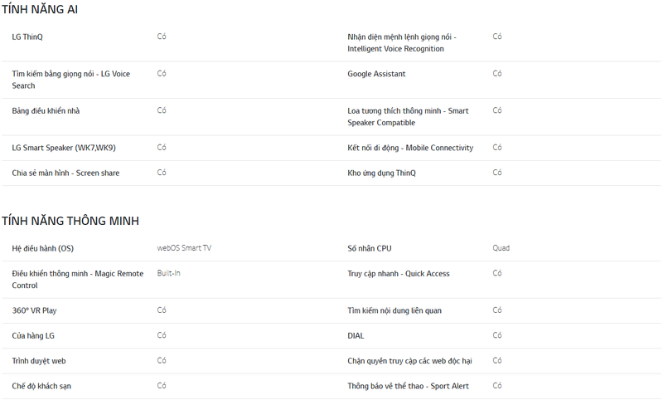Click the Bảng điều khiển nhà label
The width and height of the screenshot is (663, 400).
pos(46,111)
